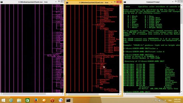
Task: Click 'vinyl' entry in purple tree
Action: pos(58,48)
